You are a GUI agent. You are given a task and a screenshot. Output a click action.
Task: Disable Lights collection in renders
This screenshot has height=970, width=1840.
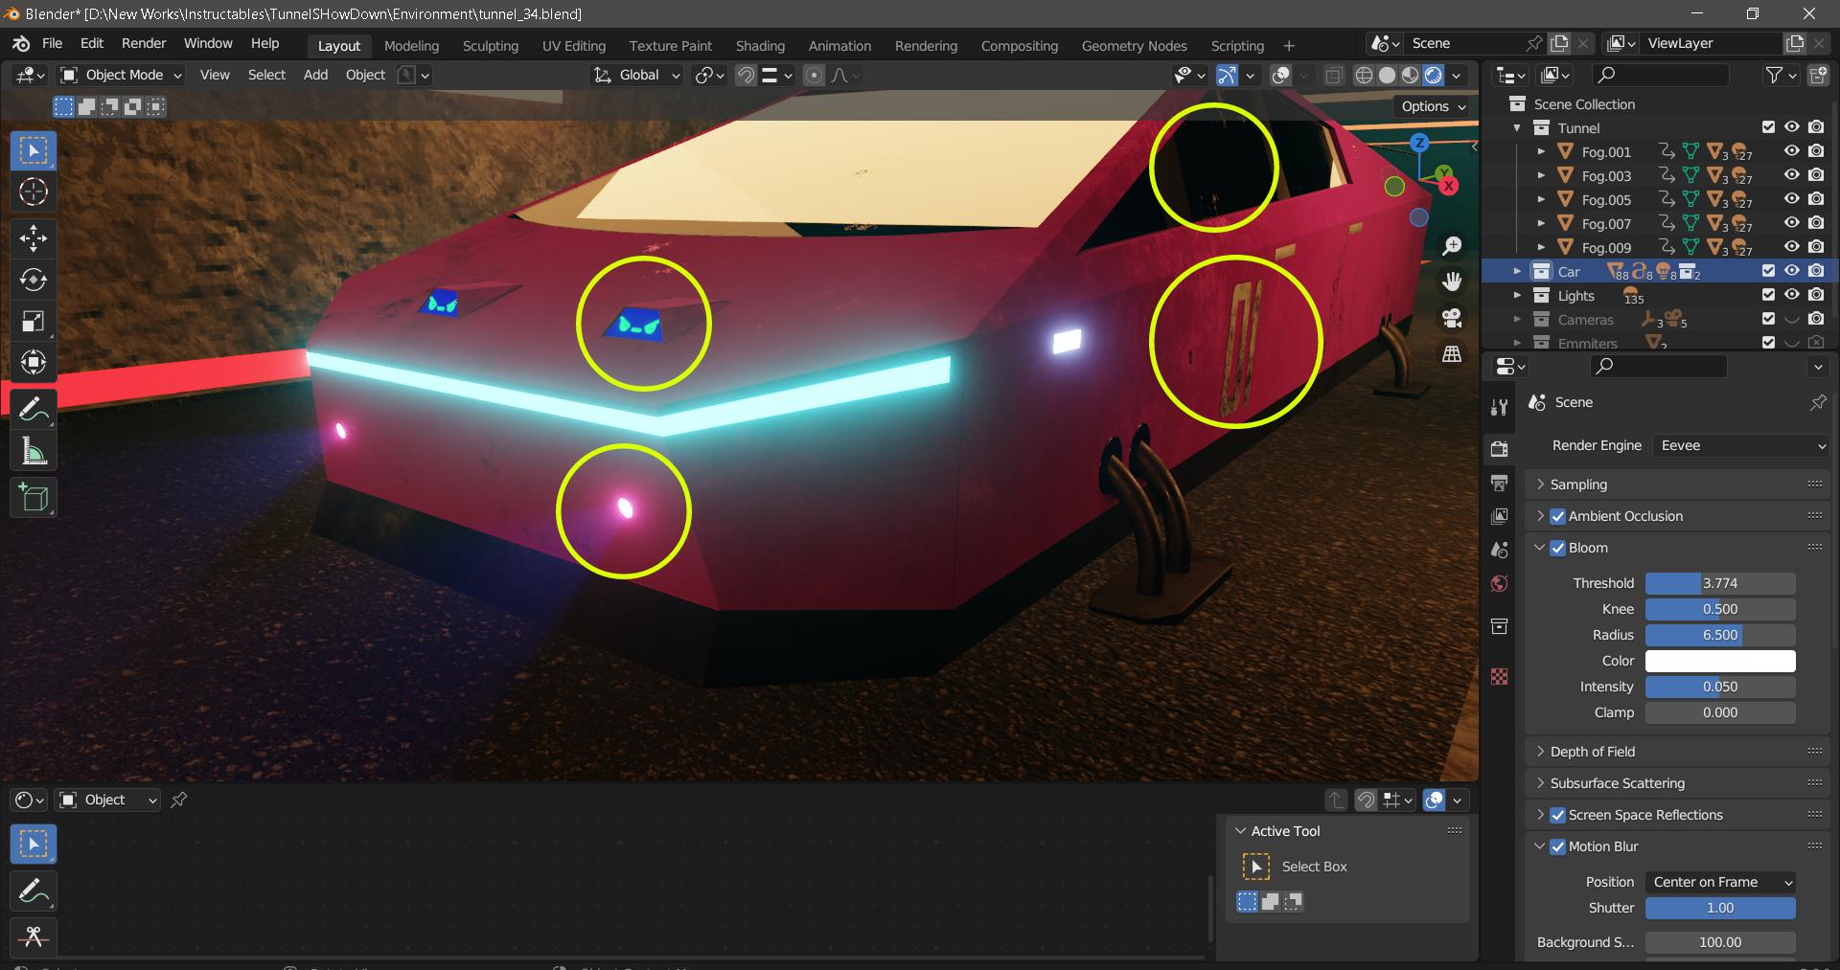pos(1816,295)
